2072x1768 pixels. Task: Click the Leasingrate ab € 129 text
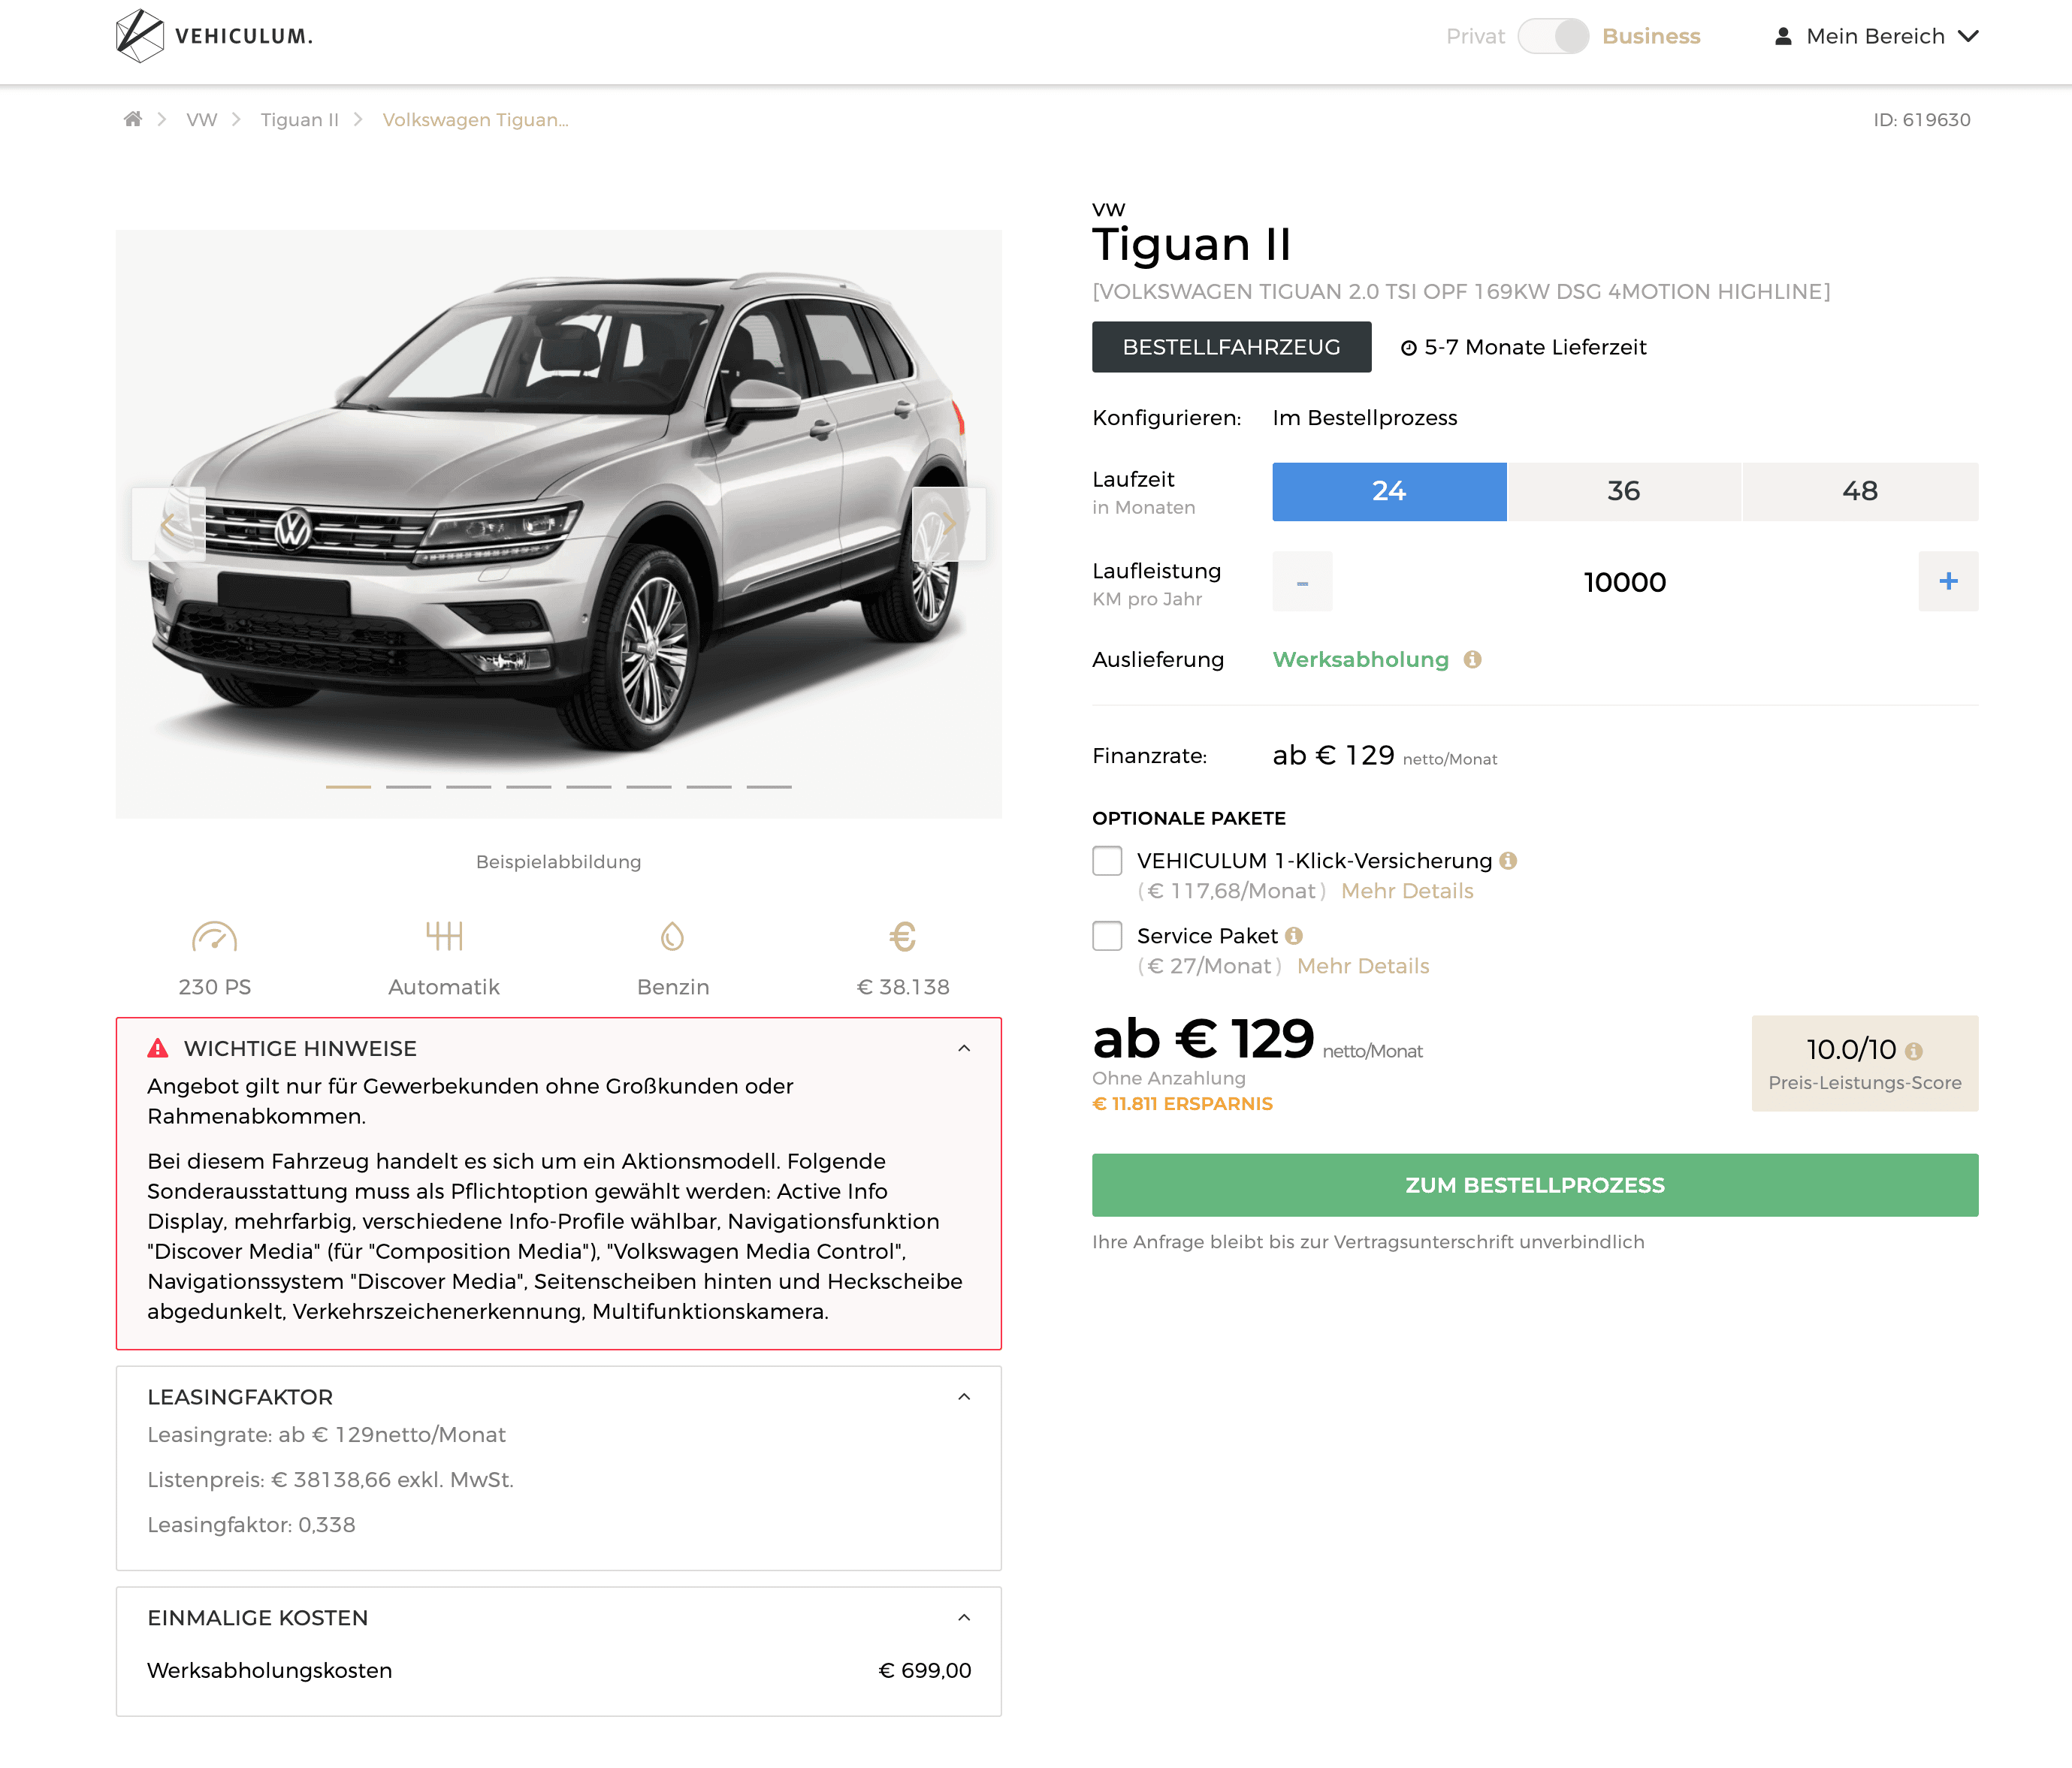coord(326,1434)
